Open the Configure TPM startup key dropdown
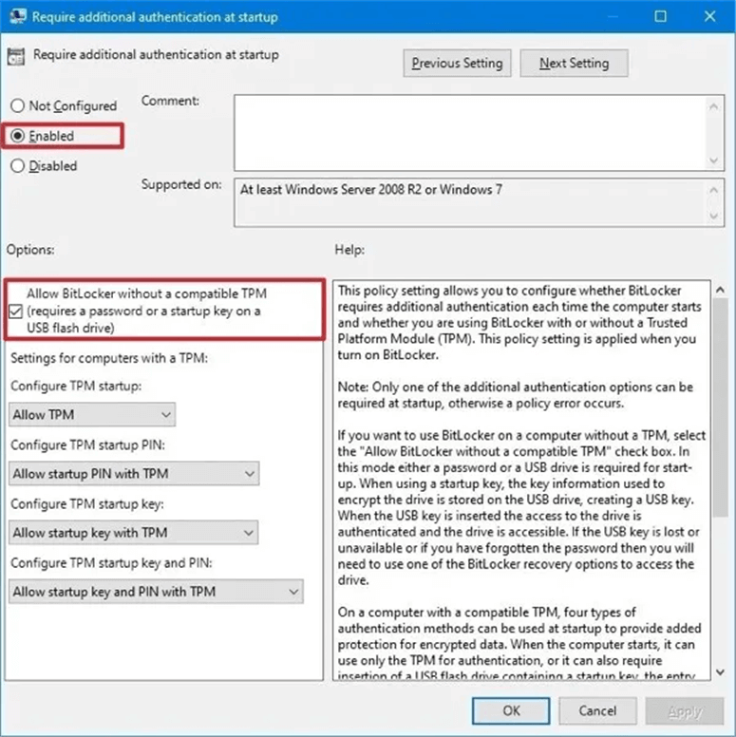The image size is (736, 737). pyautogui.click(x=134, y=533)
